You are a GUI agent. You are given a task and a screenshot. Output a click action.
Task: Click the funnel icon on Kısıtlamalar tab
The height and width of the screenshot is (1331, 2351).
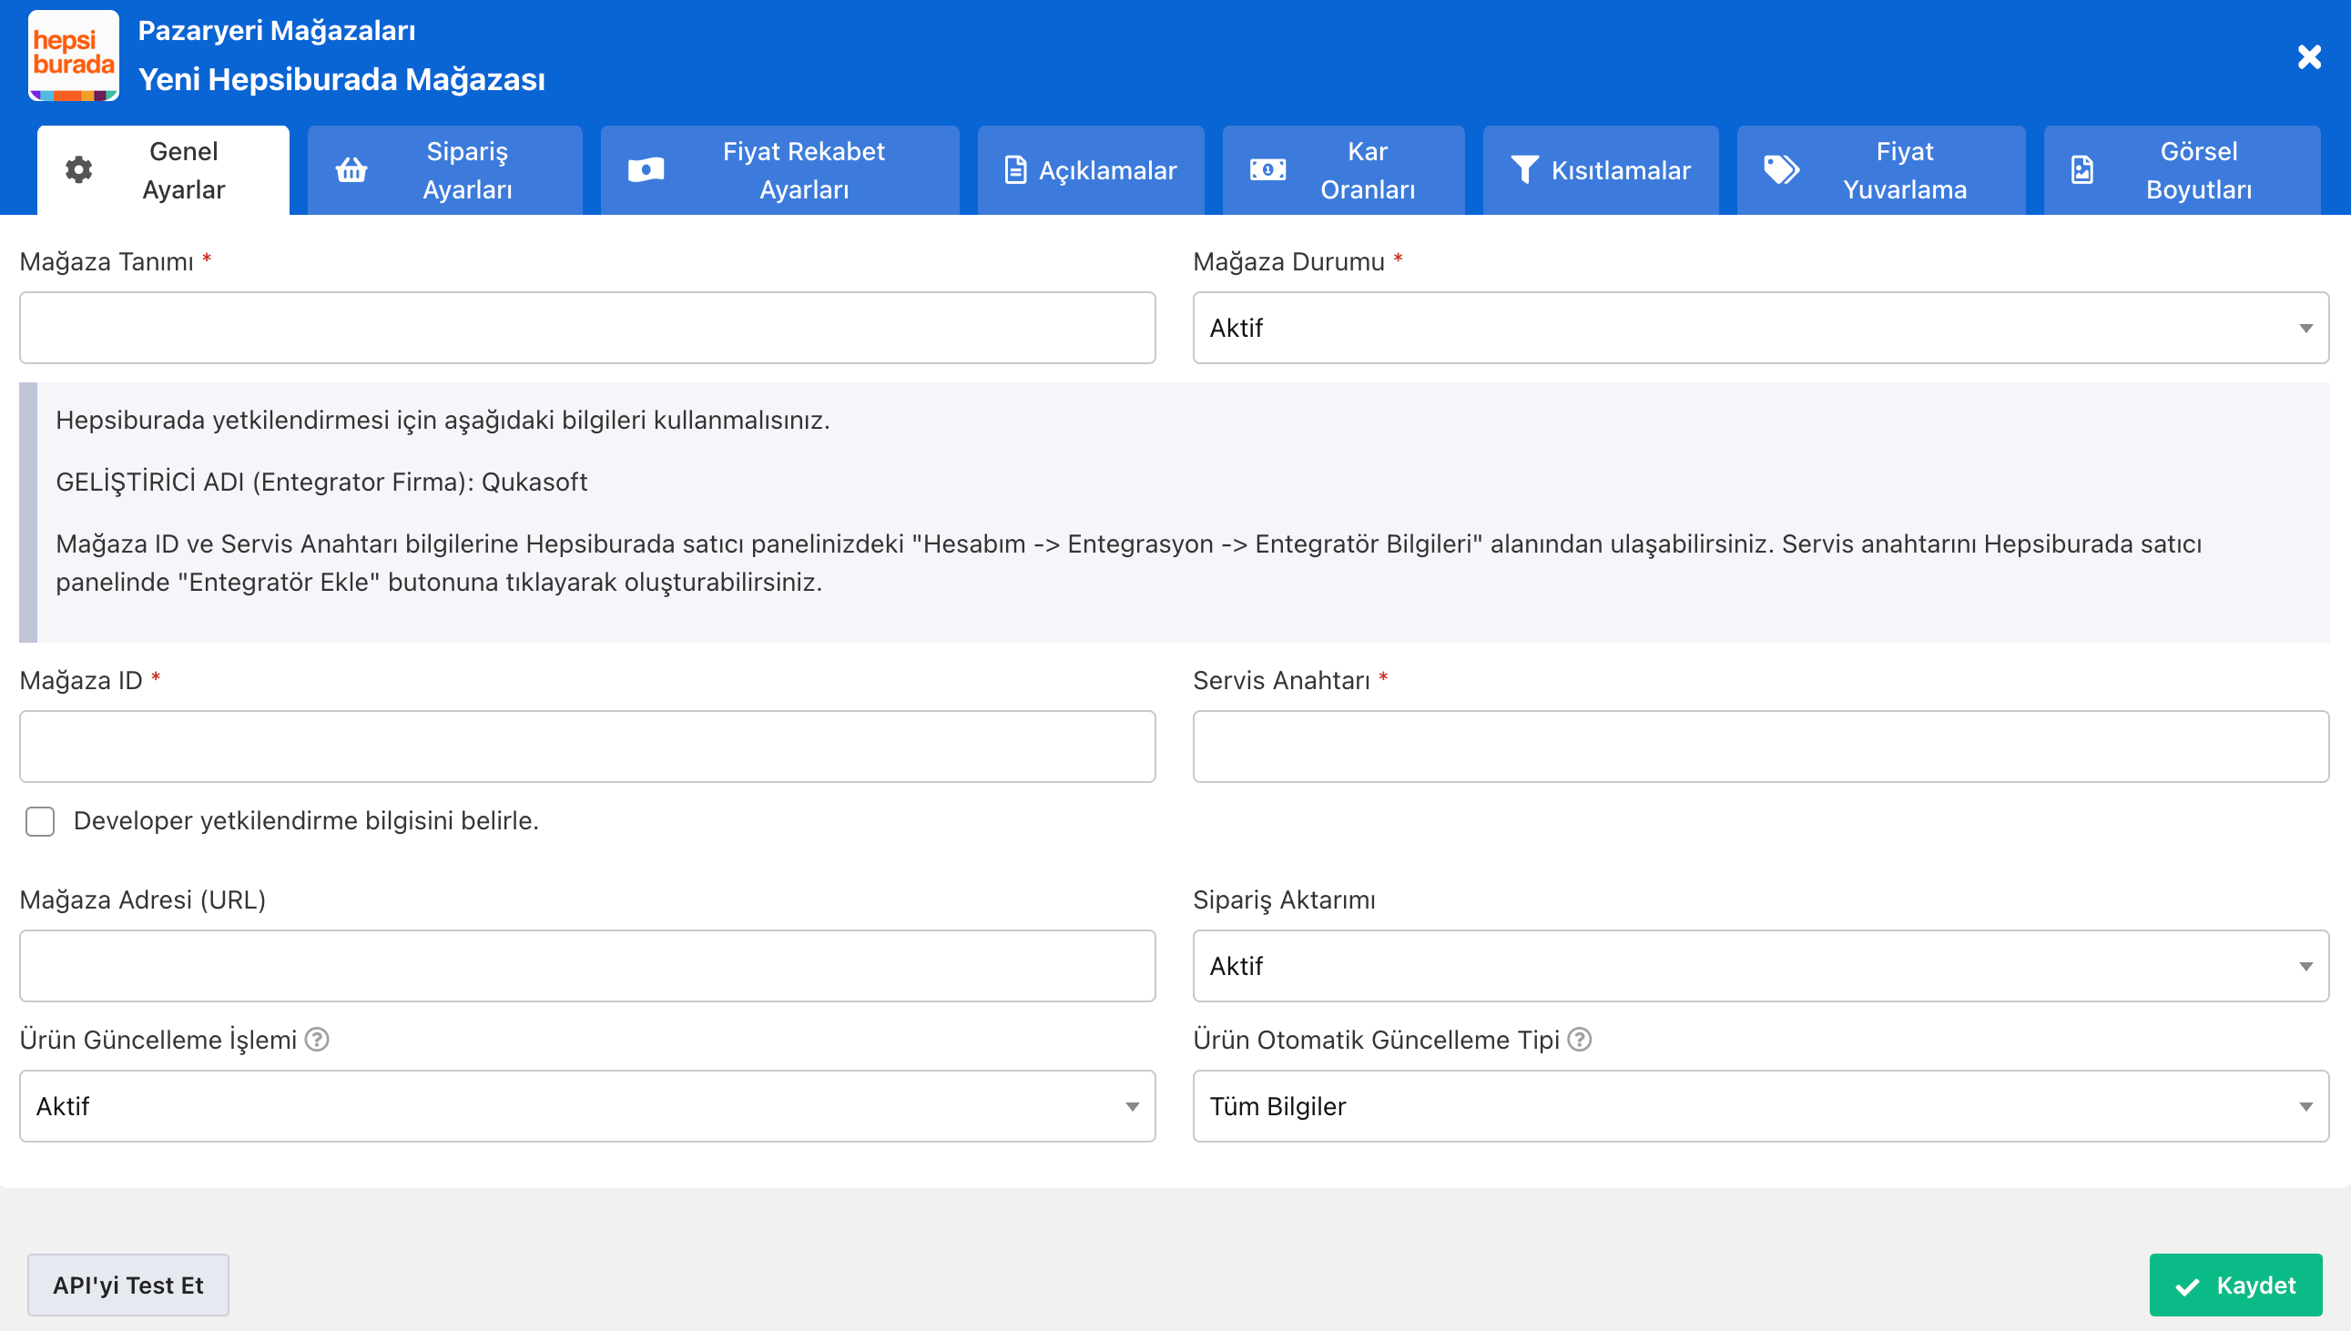click(x=1523, y=170)
